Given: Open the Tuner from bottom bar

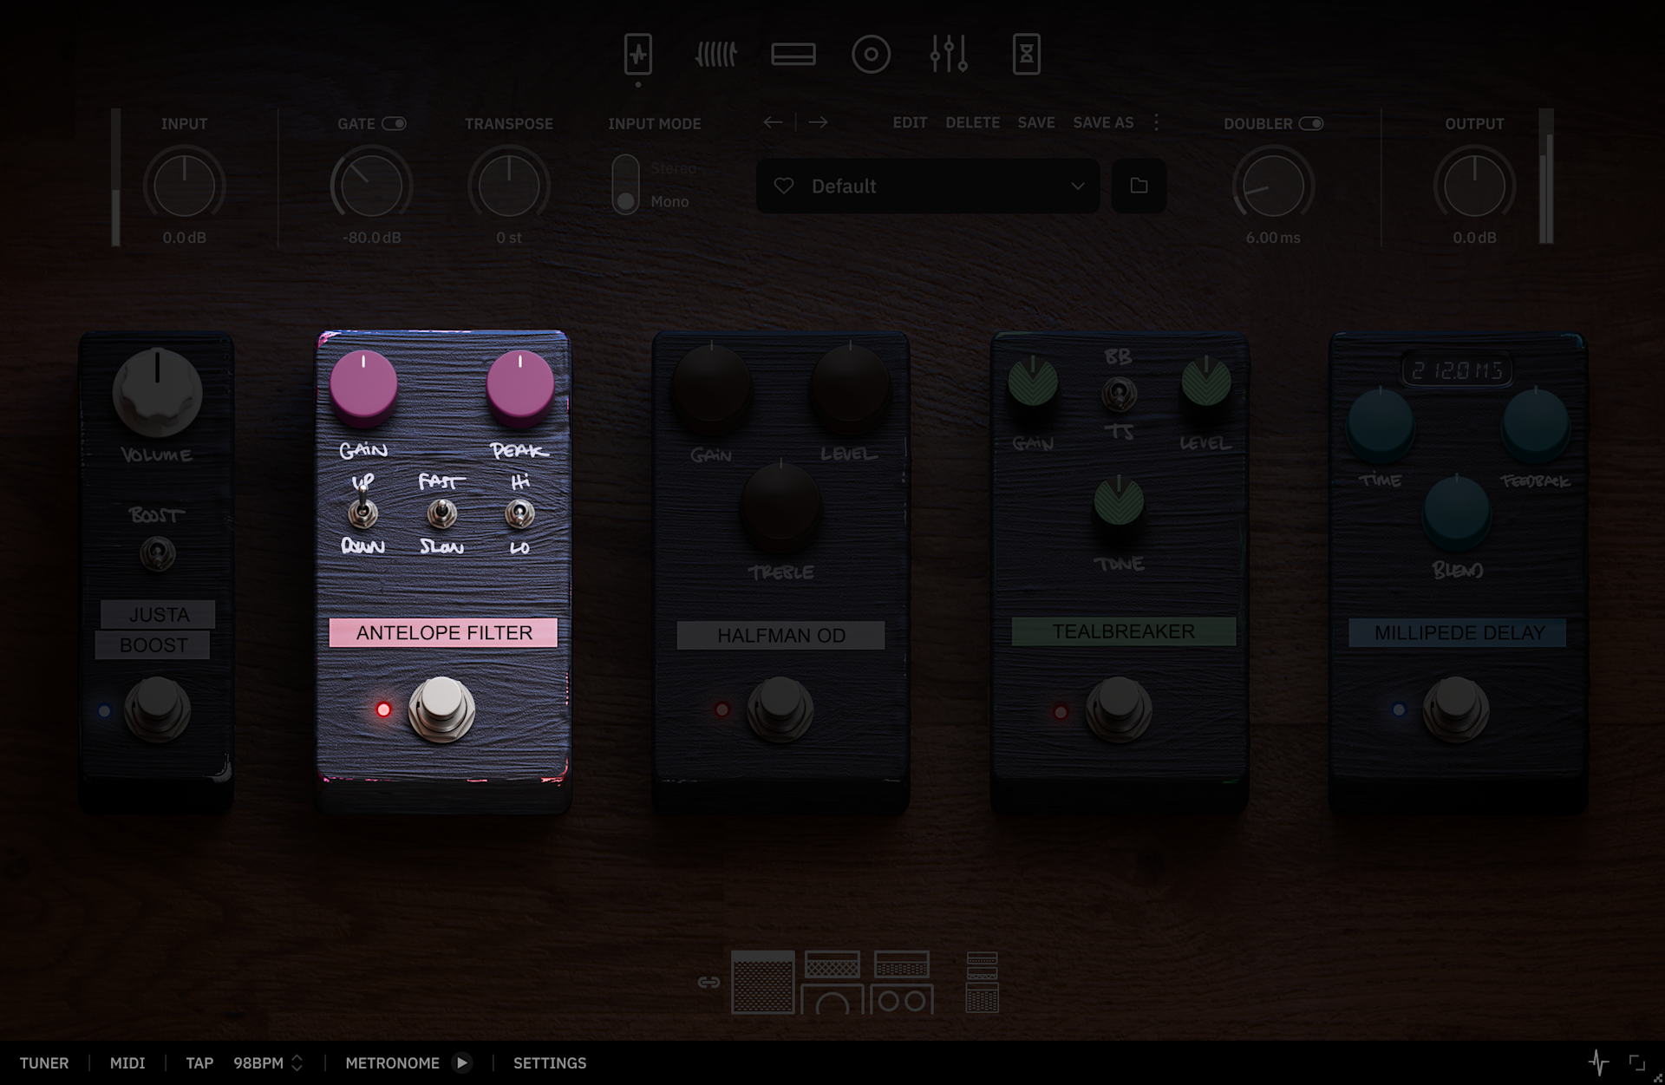Looking at the screenshot, I should point(44,1062).
